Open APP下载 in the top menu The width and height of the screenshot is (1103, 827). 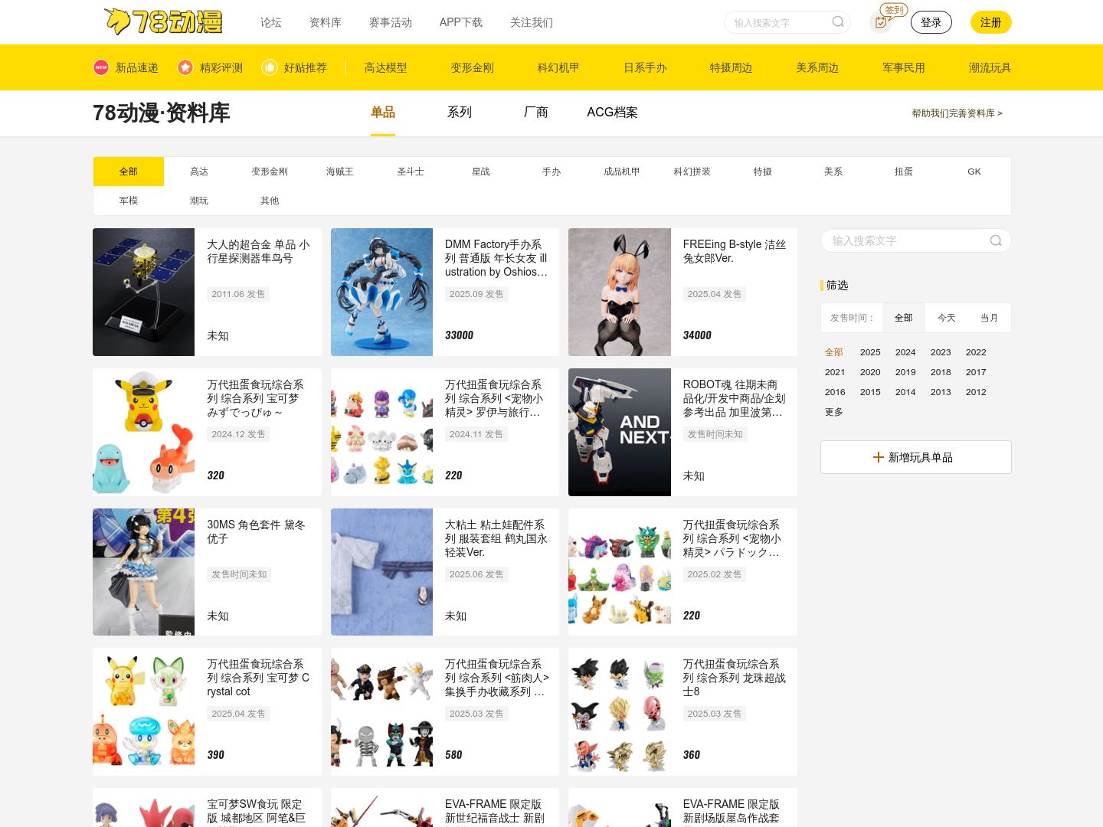461,22
